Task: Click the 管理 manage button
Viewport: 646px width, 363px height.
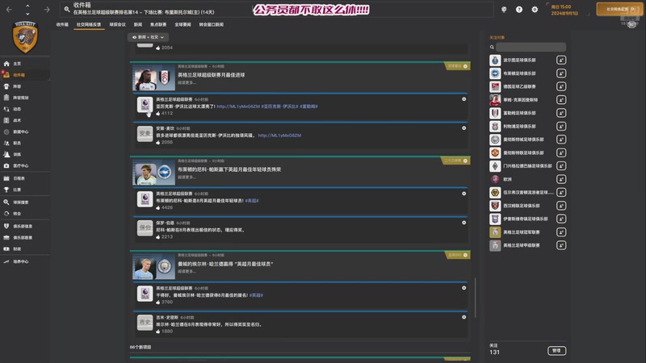Action: (x=556, y=351)
